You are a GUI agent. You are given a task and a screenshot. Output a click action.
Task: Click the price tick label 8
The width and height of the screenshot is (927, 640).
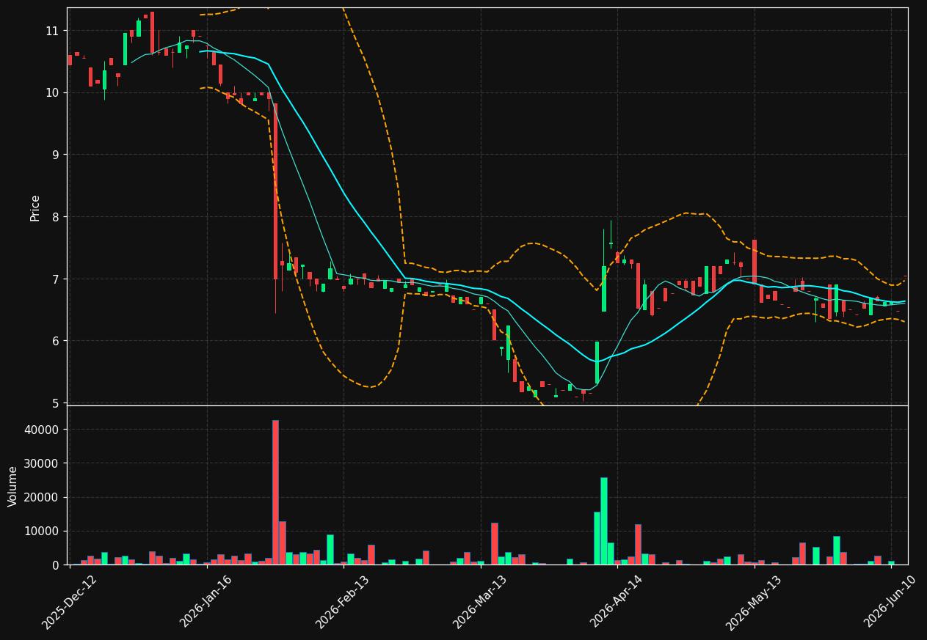tap(56, 217)
